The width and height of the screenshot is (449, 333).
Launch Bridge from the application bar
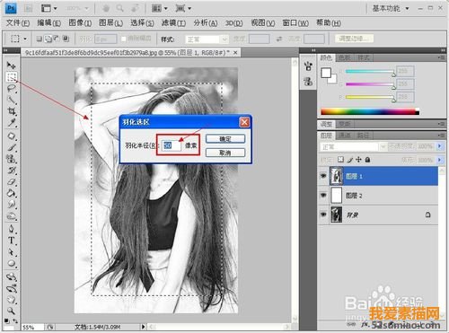28,8
